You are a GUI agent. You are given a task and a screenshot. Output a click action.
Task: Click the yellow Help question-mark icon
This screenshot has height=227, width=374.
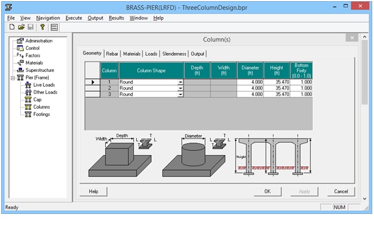42,27
